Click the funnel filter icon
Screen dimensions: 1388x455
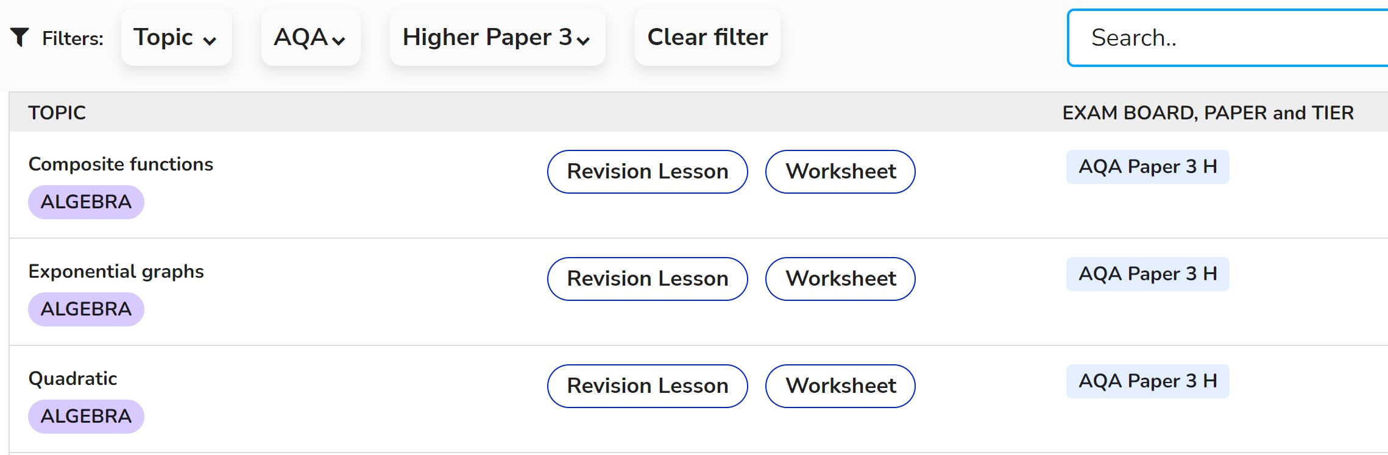[19, 38]
